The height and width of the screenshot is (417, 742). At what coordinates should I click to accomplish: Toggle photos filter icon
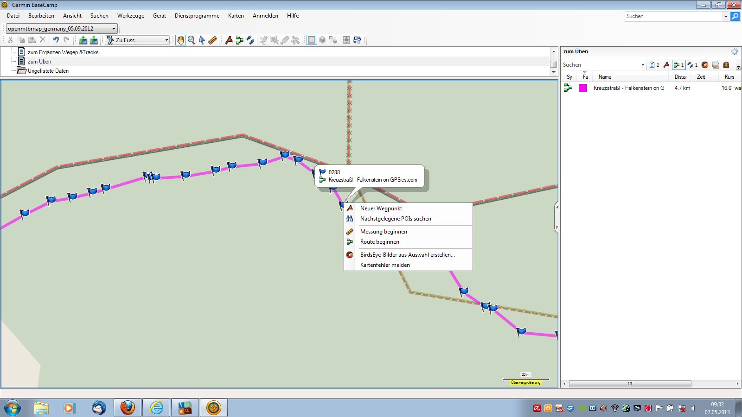716,65
